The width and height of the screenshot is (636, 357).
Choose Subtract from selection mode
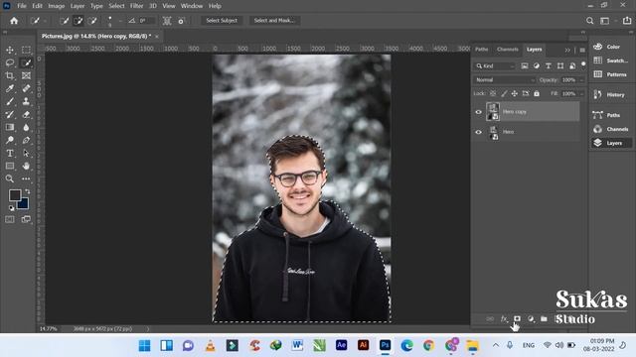click(x=92, y=21)
